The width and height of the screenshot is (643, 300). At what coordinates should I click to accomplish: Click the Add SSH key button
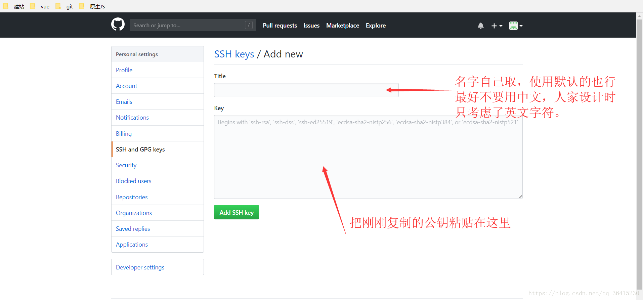237,212
